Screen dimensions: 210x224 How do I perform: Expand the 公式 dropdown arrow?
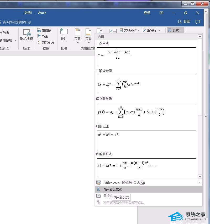182,30
